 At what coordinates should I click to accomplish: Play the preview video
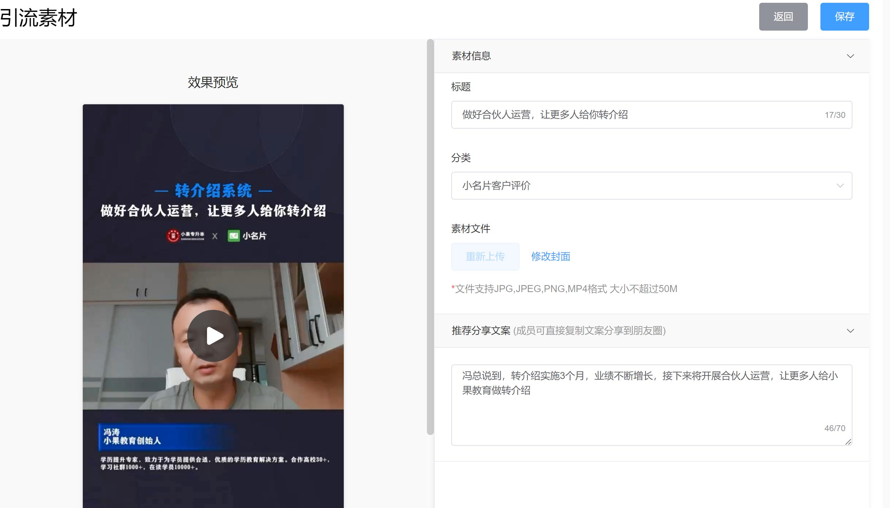coord(213,336)
